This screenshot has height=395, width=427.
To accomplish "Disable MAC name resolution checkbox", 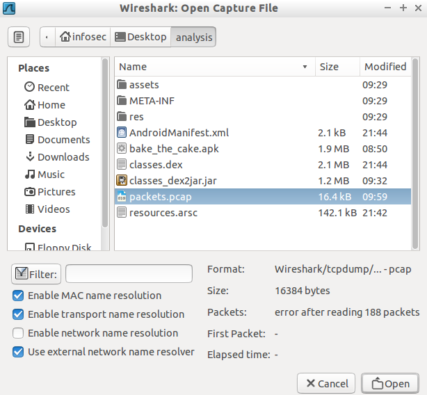I will point(18,296).
